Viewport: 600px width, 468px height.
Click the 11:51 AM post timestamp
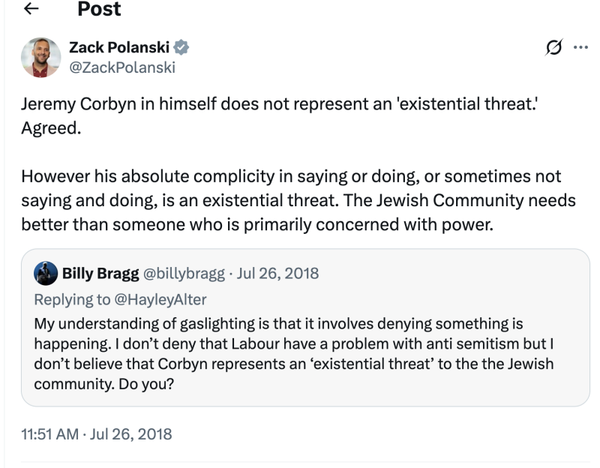point(97,433)
